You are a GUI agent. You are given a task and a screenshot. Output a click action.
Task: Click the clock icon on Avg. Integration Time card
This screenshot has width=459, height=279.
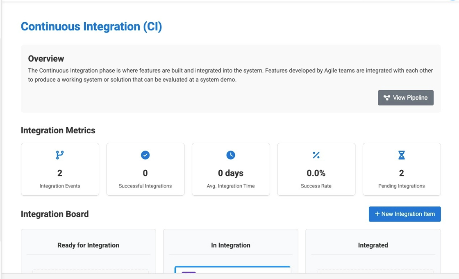[230, 155]
